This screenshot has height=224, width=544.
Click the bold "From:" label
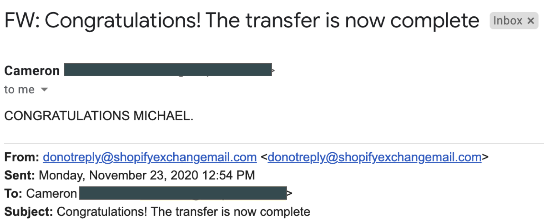point(22,157)
